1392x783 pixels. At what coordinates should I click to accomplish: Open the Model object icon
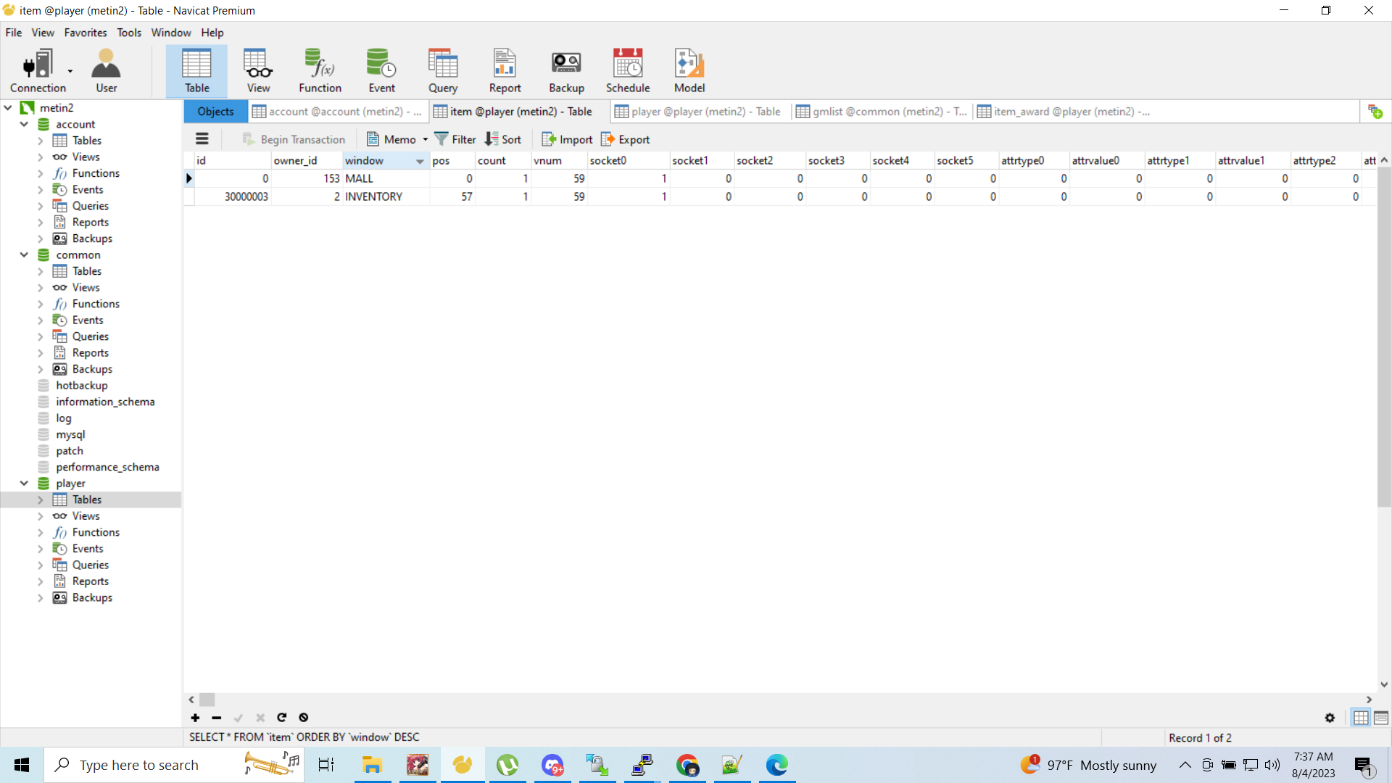click(x=689, y=70)
